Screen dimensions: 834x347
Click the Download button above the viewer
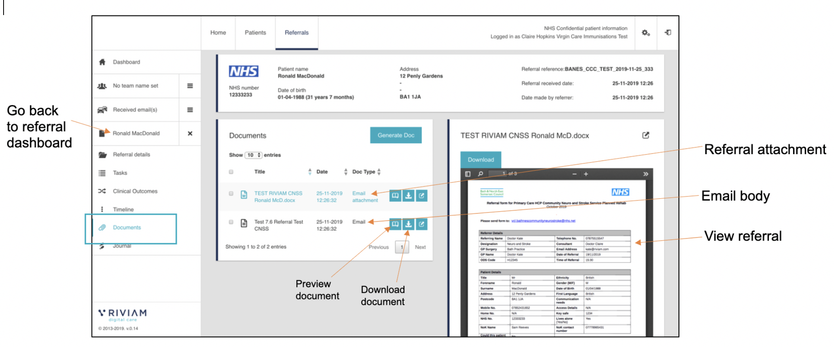[x=480, y=160]
